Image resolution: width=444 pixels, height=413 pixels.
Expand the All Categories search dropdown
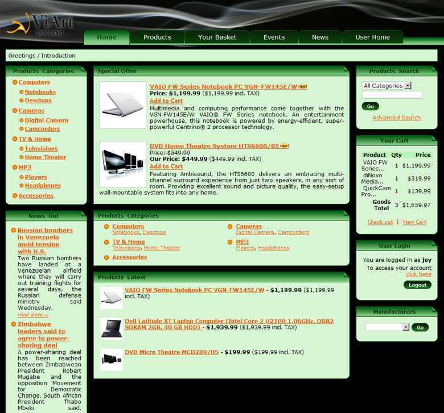(387, 86)
